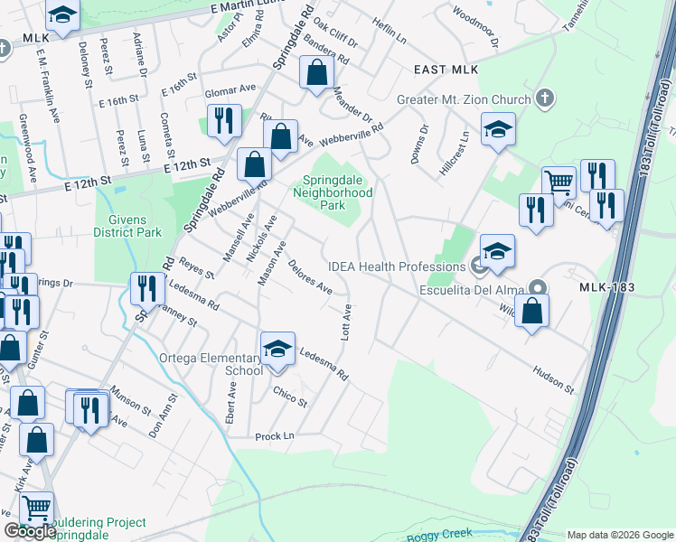676x542 pixels.
Task: Click the Greater Mt. Zion Church label
Action: [x=464, y=99]
